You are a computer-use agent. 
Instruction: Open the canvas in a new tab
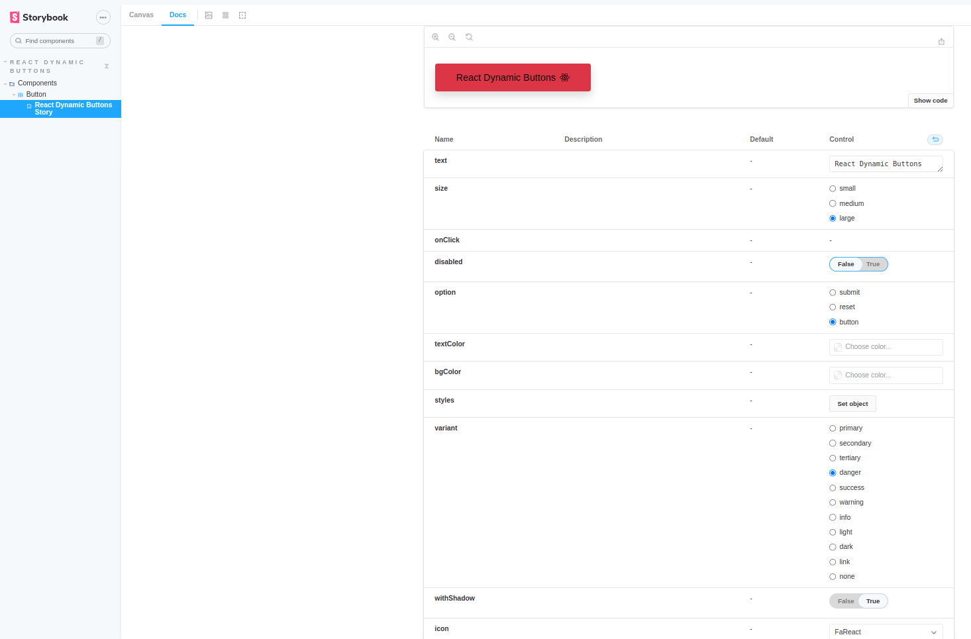[941, 41]
